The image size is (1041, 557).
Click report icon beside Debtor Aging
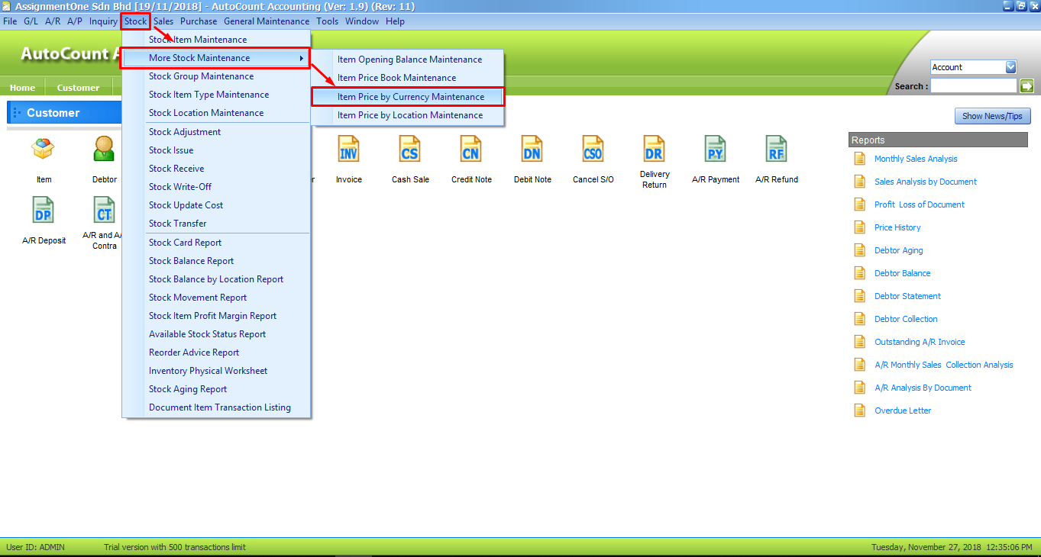coord(859,250)
